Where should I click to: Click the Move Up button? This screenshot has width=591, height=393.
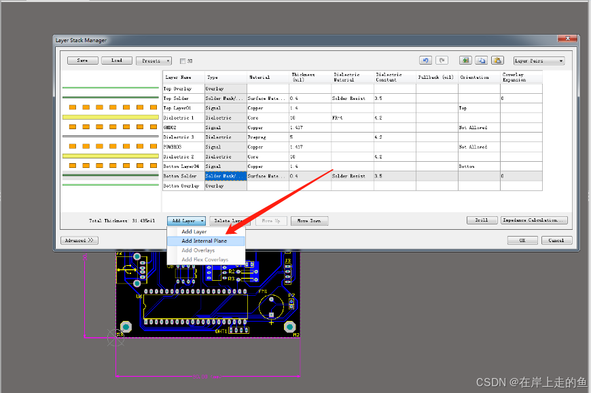tap(271, 221)
